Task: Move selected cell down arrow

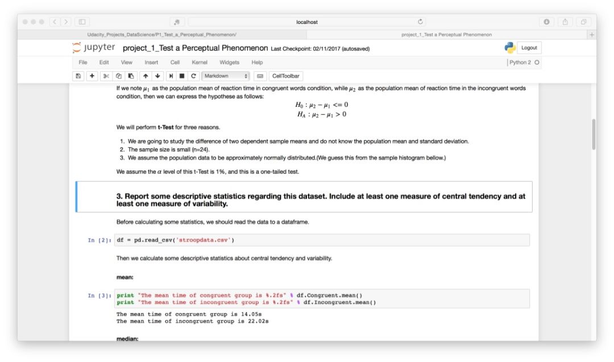Action: coord(158,76)
